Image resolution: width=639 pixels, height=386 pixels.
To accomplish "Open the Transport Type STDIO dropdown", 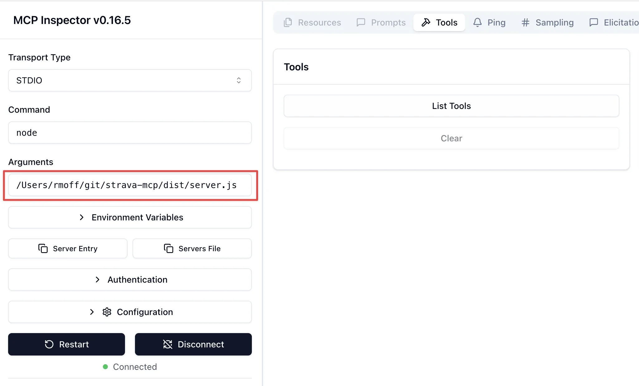I will coord(130,80).
